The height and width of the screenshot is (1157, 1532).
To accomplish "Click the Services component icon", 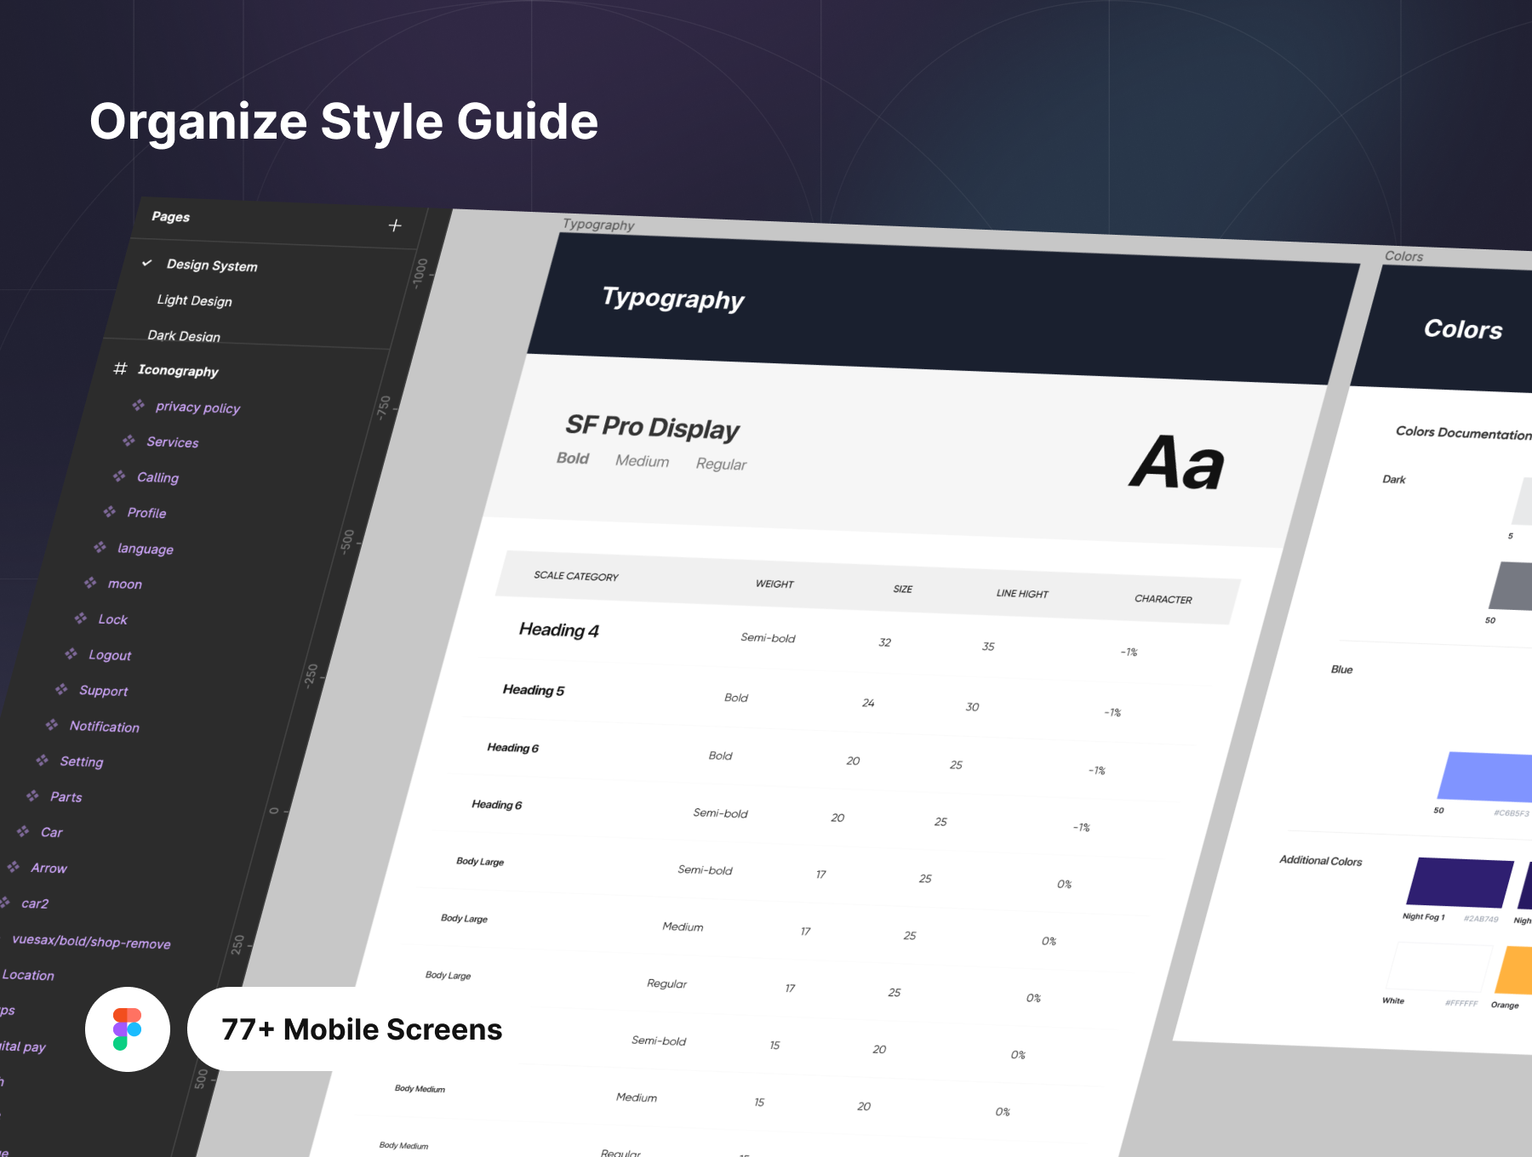I will [x=129, y=441].
